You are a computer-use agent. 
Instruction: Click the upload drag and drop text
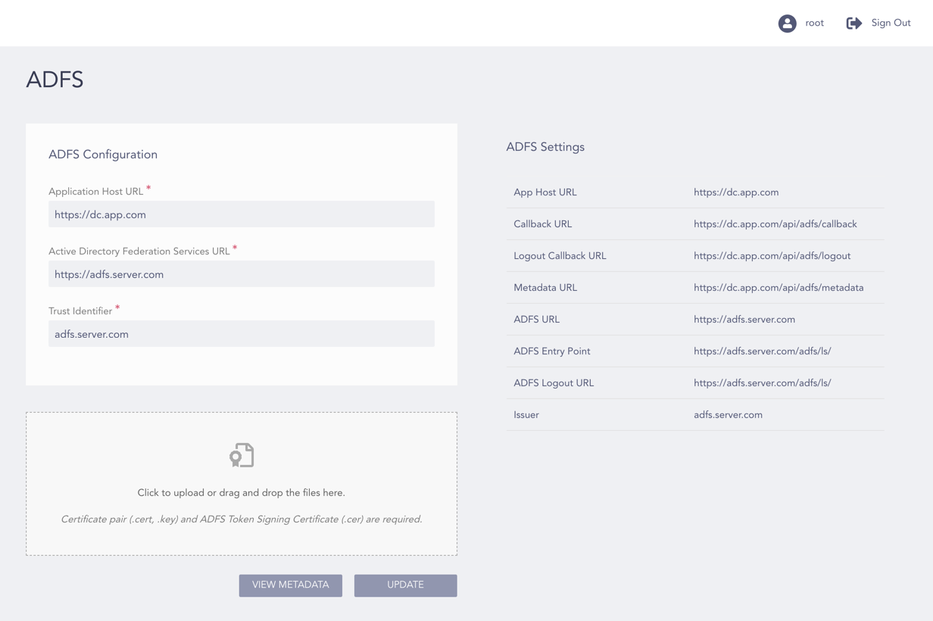[242, 493]
